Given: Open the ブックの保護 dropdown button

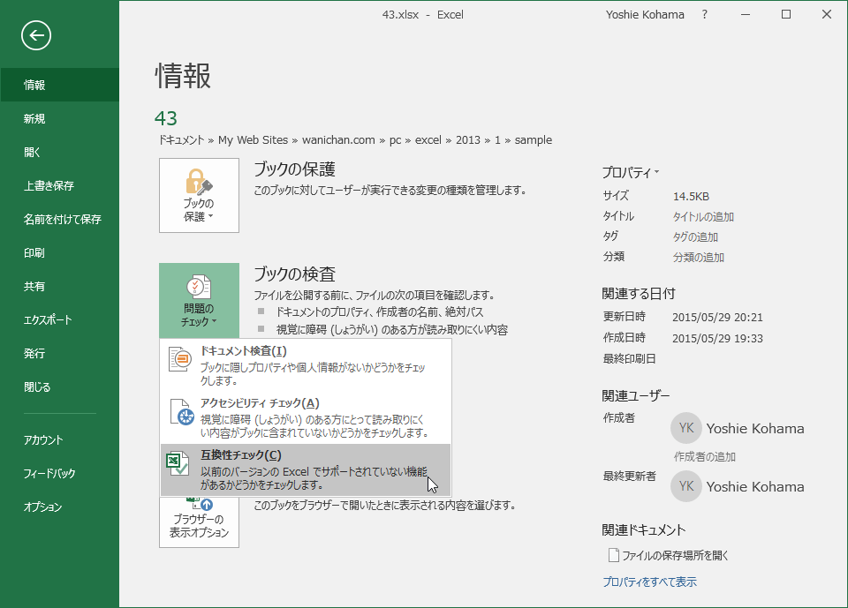Looking at the screenshot, I should (x=199, y=196).
